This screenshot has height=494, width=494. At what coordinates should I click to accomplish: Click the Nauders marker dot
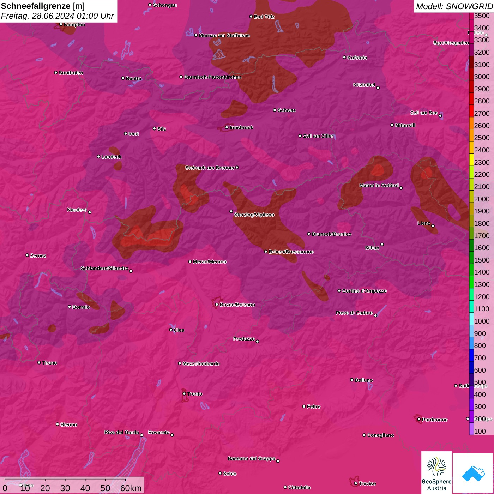[90, 212]
